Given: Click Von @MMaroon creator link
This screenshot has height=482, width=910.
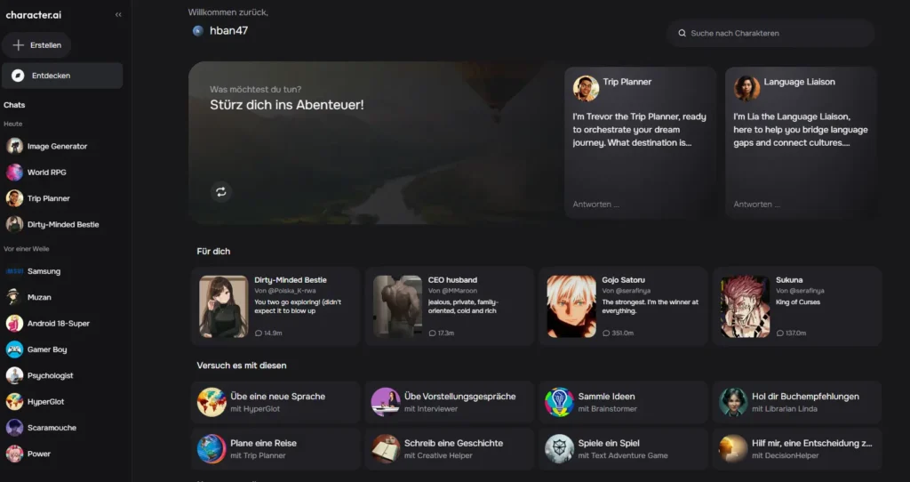Looking at the screenshot, I should coord(452,291).
